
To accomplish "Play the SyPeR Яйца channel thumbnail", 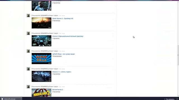I will pyautogui.click(x=41, y=59).
